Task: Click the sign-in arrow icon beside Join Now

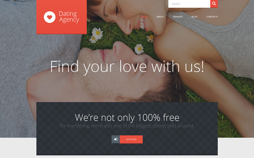Action: coord(116,139)
